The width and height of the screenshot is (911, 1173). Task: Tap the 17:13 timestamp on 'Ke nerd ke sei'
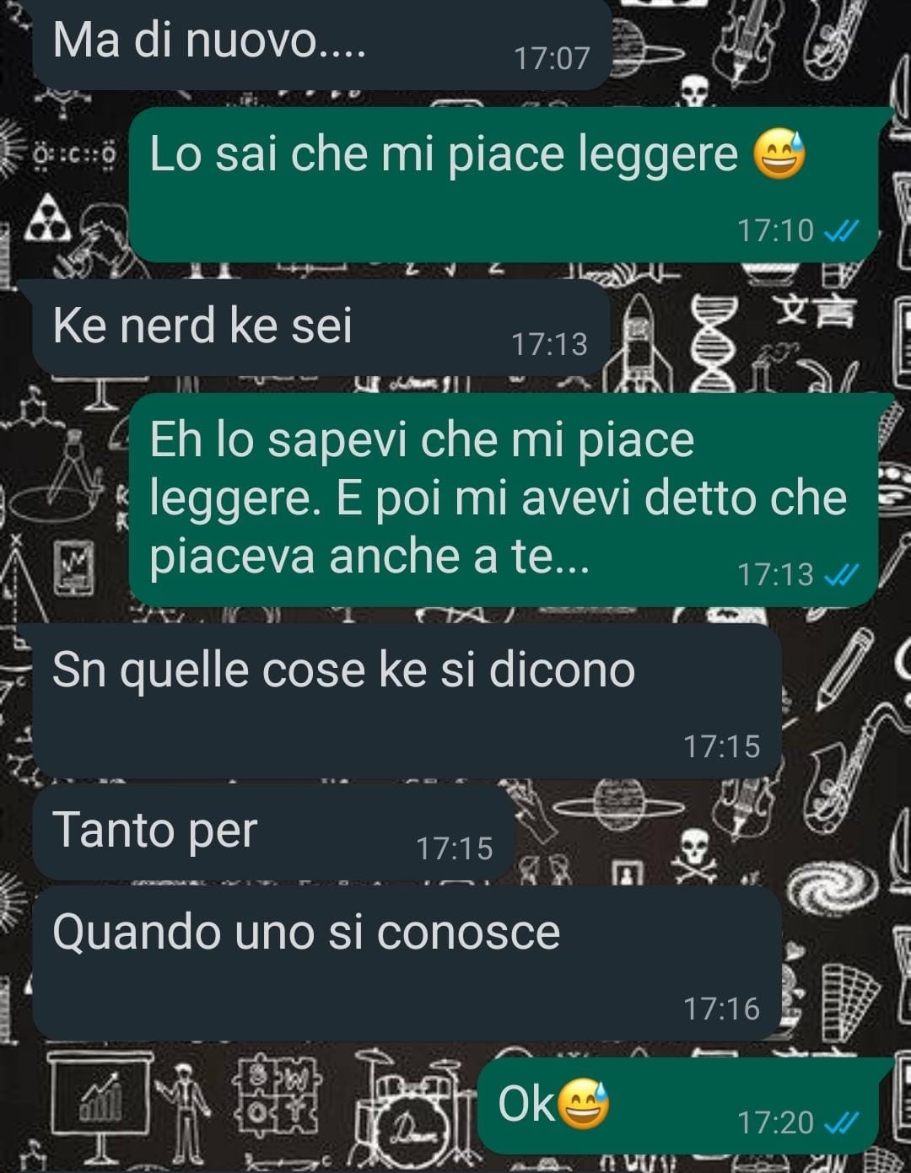click(549, 344)
